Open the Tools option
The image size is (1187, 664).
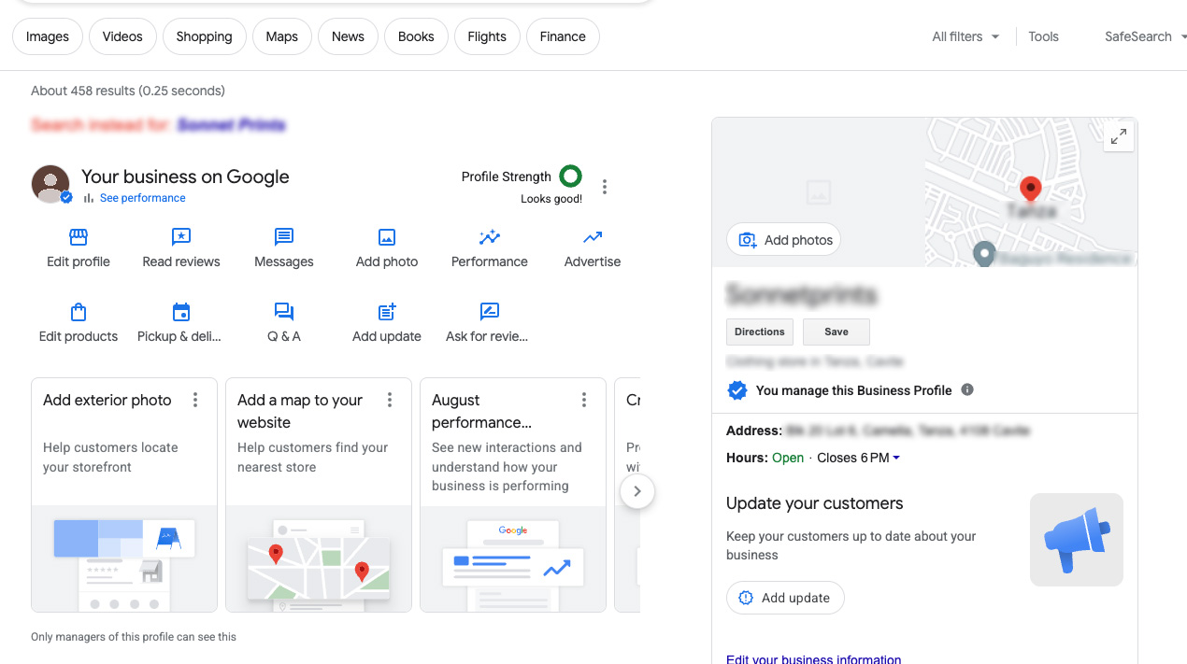(1043, 36)
